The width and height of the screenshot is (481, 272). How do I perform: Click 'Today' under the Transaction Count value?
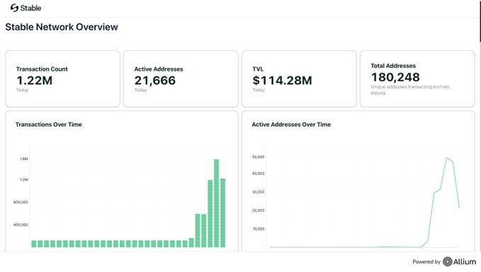(22, 90)
